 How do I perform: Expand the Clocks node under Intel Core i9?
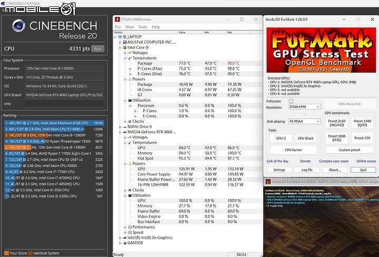pyautogui.click(x=125, y=122)
